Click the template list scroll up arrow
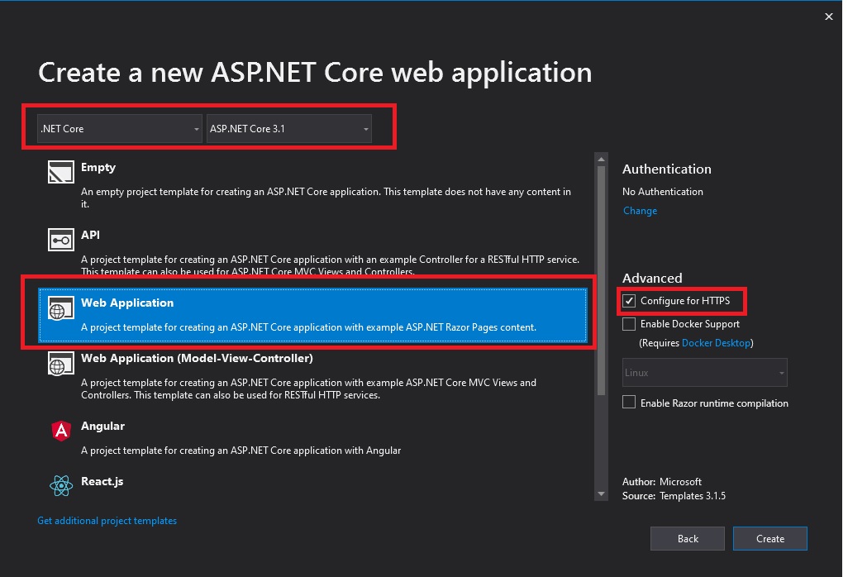 coord(601,160)
